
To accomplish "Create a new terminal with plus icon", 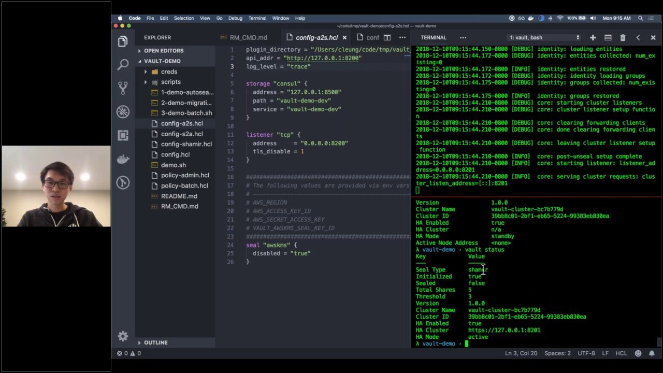I will point(593,37).
